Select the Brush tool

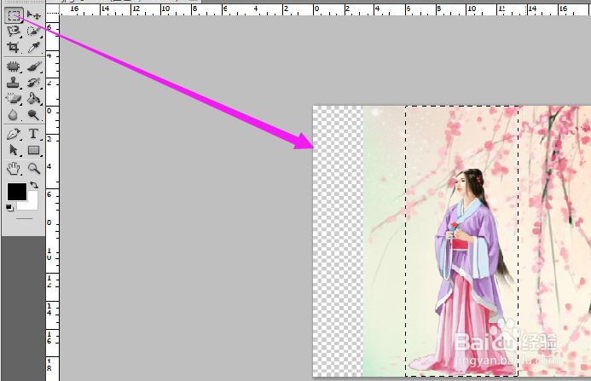[34, 66]
